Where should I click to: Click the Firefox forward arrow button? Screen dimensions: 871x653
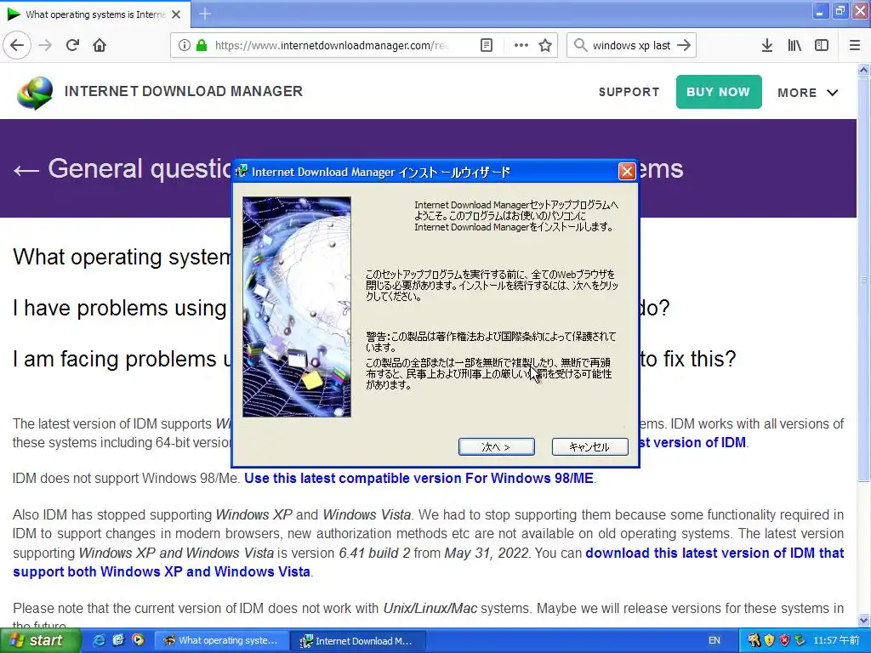pyautogui.click(x=46, y=45)
